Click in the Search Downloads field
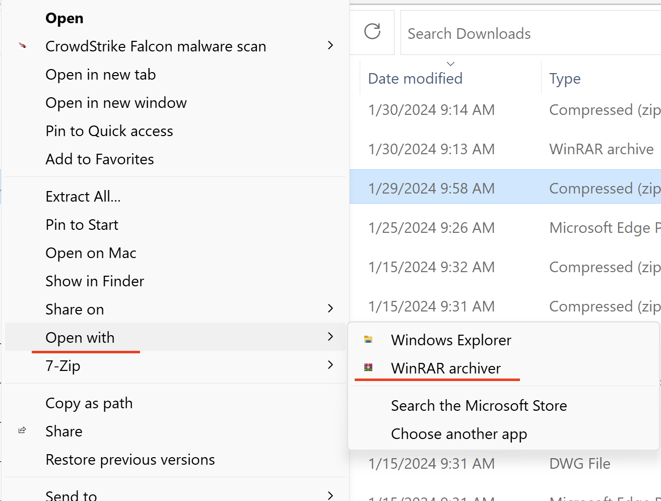Screen dimensions: 661x501 pyautogui.click(x=531, y=33)
